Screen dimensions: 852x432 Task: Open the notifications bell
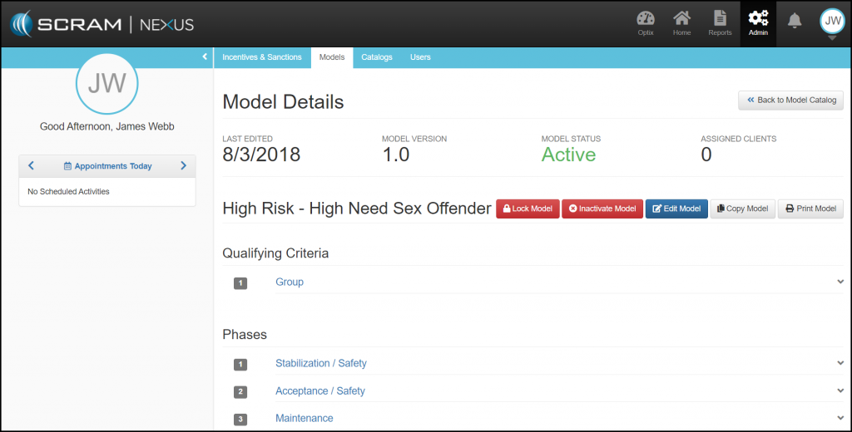(x=795, y=21)
